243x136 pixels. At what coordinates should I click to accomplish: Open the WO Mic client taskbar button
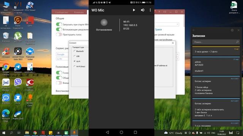(74, 133)
